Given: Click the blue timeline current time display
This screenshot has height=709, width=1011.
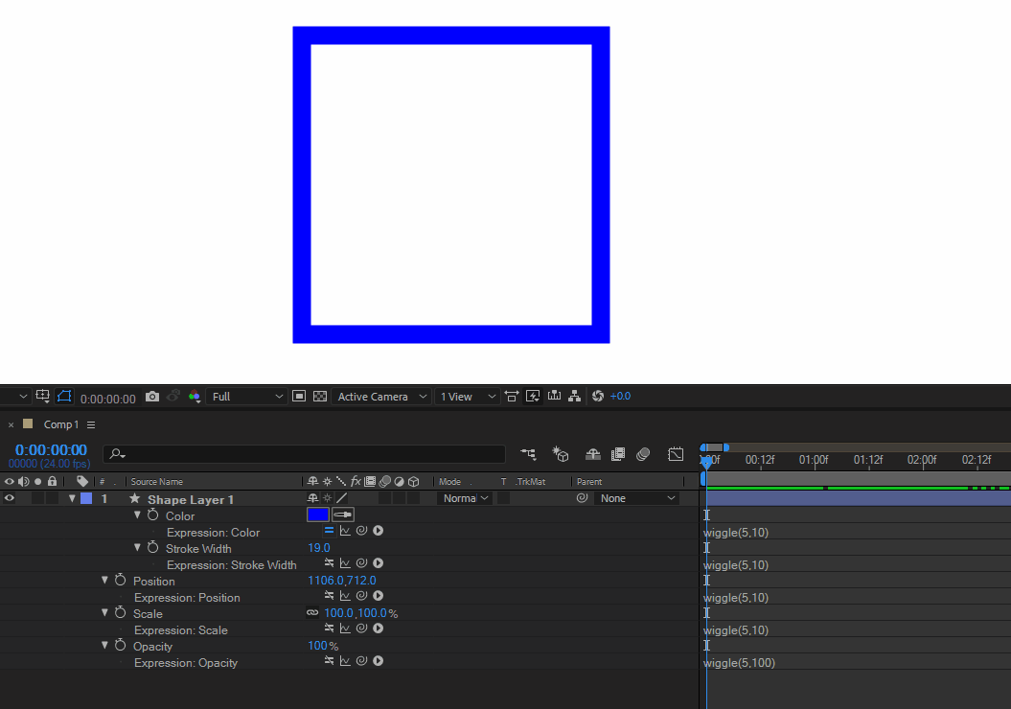Looking at the screenshot, I should tap(51, 450).
